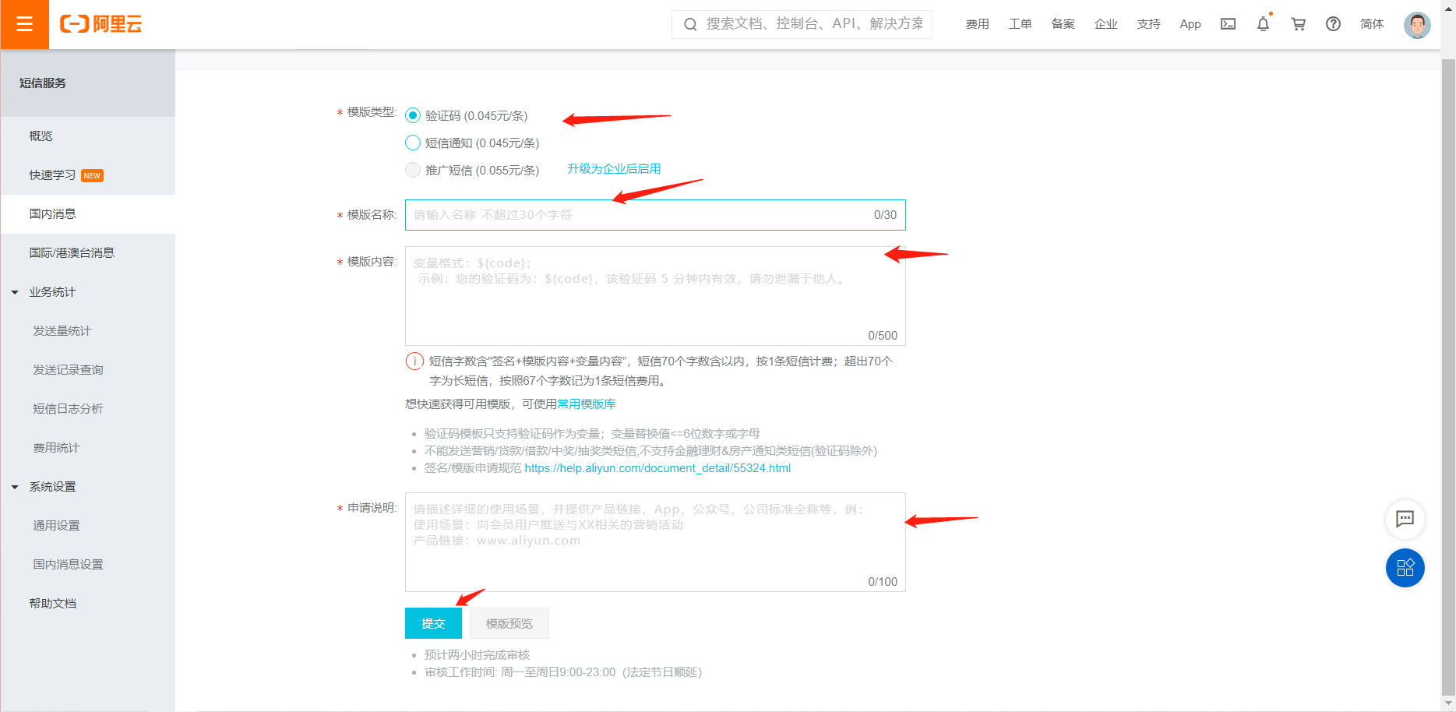
Task: Select the 短信通知 template type
Action: click(413, 143)
